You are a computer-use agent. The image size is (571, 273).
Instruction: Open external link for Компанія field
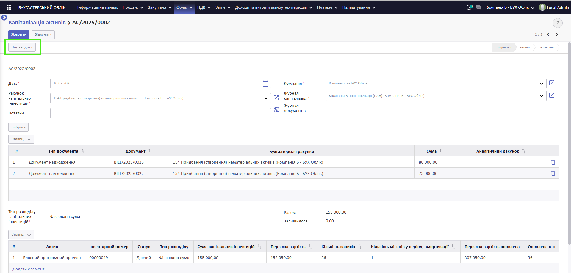(552, 83)
